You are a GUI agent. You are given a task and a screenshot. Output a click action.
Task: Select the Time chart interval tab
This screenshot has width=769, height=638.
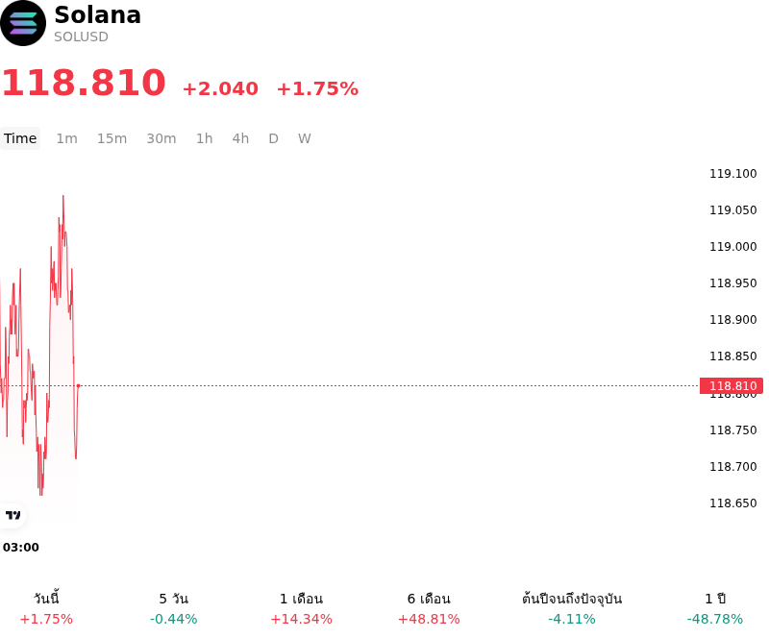point(20,138)
